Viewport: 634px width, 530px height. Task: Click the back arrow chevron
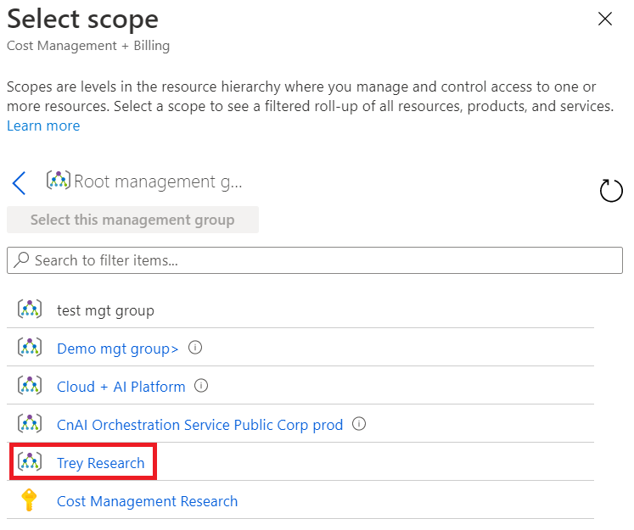(x=20, y=182)
